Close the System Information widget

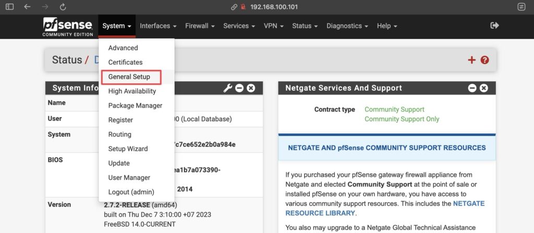[251, 88]
